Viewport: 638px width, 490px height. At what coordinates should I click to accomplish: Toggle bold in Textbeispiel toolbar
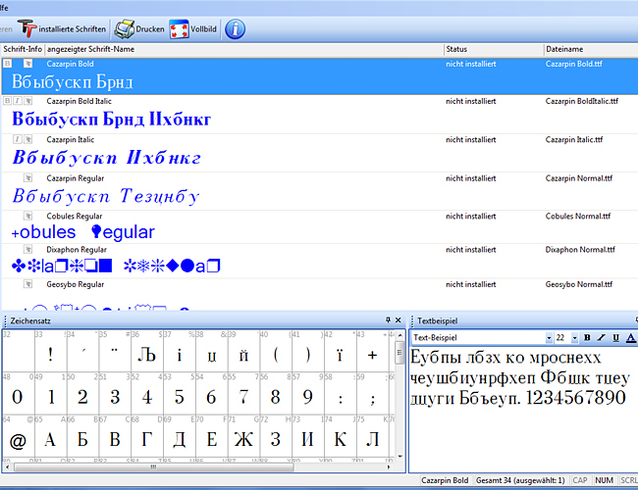(x=587, y=337)
